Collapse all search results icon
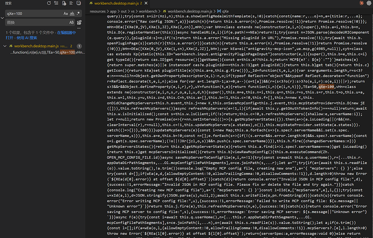 tap(78, 3)
